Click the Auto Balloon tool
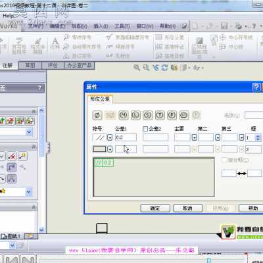 click(x=82, y=47)
